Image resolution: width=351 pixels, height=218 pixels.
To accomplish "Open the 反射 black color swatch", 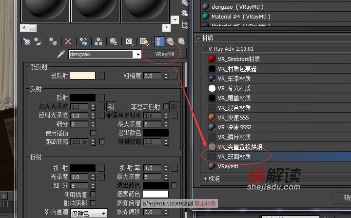I will [82, 98].
